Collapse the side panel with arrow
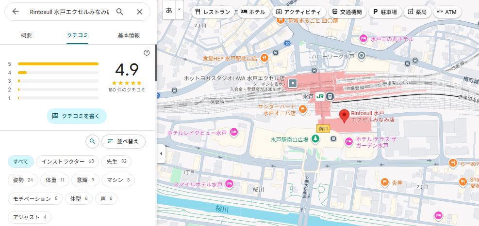The image size is (479, 226). pos(161,154)
